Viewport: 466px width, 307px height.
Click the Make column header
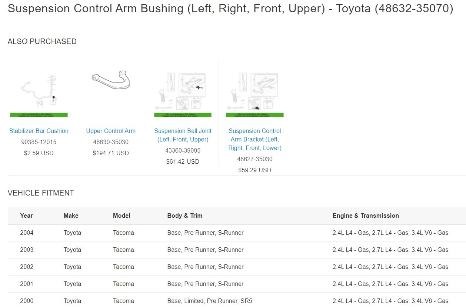click(x=71, y=216)
